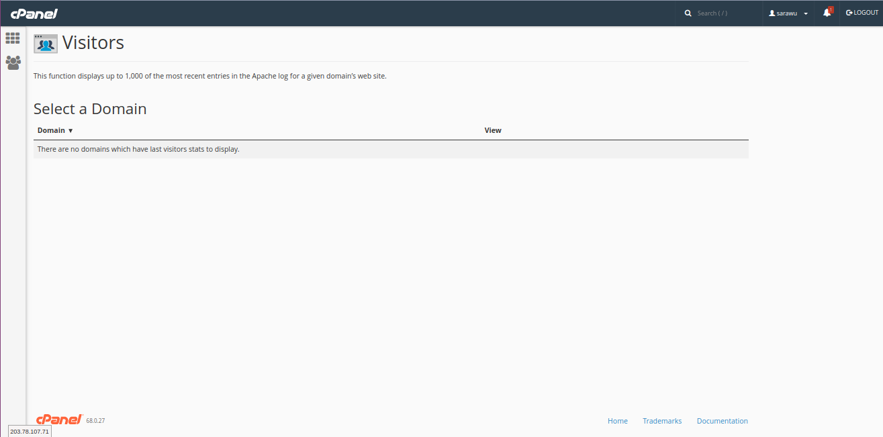Open the notifications bell
883x437 pixels.
827,13
